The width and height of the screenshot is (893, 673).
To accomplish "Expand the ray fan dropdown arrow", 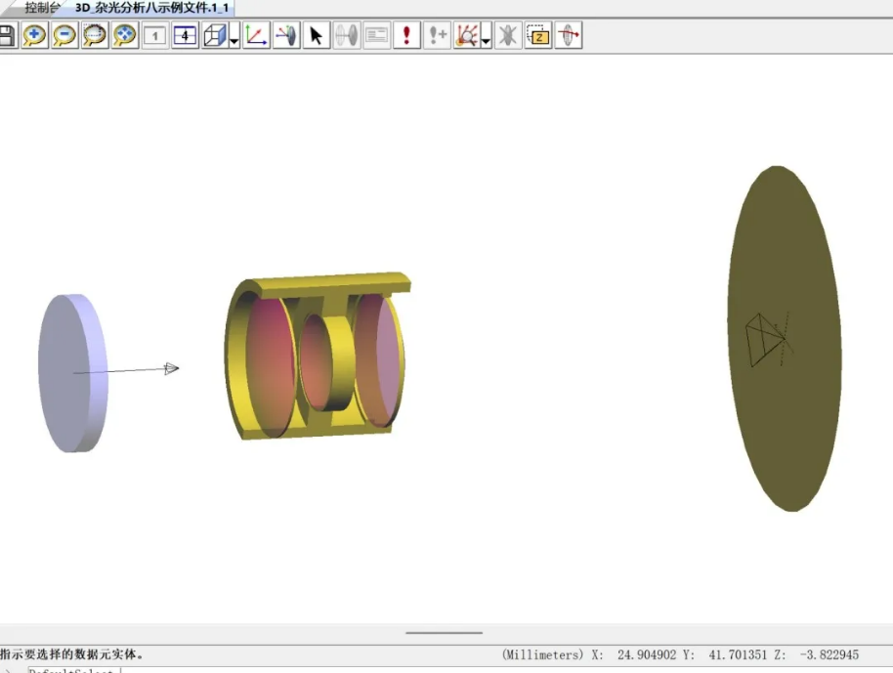I will (486, 39).
